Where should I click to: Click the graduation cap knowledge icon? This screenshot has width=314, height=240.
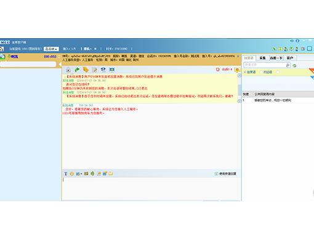[x=103, y=70]
